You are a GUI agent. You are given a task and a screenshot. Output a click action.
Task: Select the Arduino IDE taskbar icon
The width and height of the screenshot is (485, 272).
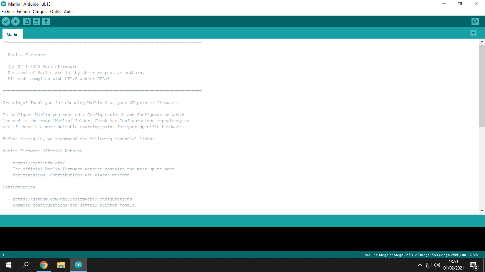coord(78,265)
